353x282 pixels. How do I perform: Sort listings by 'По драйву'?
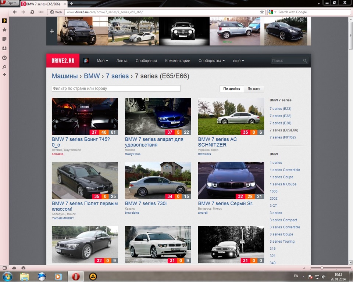pos(232,88)
